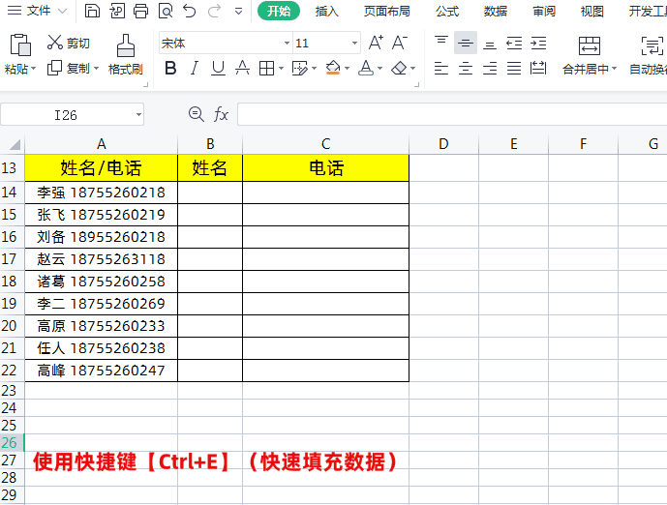
Task: Select cell B14 under 姓名 column
Action: click(210, 193)
